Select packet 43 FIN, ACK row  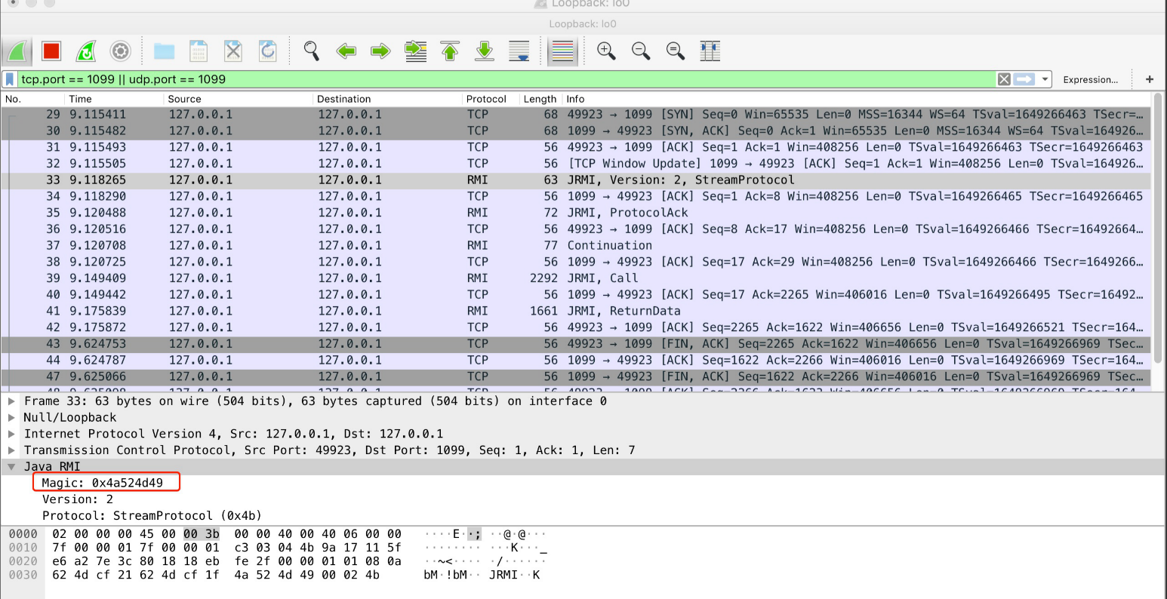pos(577,344)
